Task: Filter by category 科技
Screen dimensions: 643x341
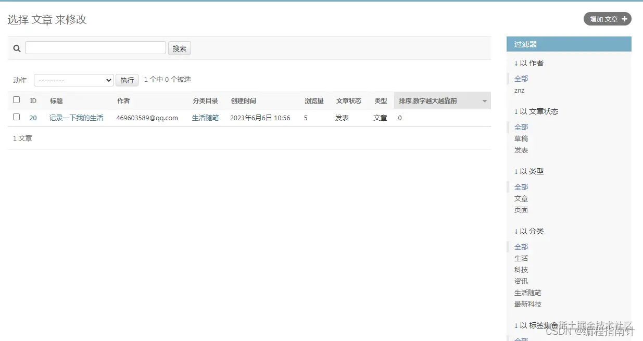Action: coord(521,270)
